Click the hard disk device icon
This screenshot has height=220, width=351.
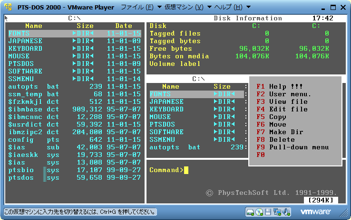[250, 212]
